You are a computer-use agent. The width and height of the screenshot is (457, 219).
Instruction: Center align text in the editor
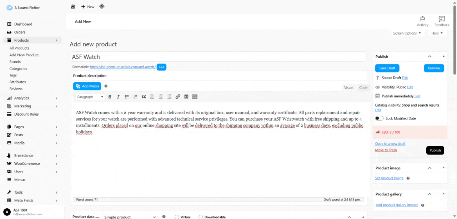(161, 97)
